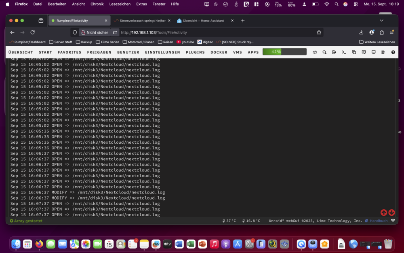Open the Unraid web terminal icon

(x=344, y=52)
